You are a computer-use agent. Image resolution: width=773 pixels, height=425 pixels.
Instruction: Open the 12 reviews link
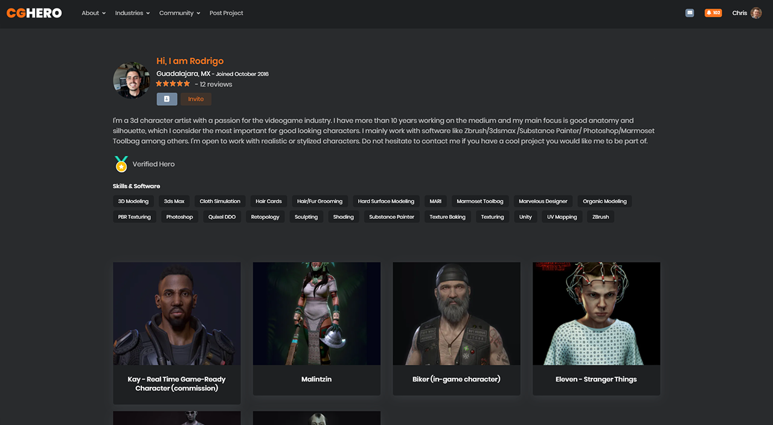click(x=216, y=85)
